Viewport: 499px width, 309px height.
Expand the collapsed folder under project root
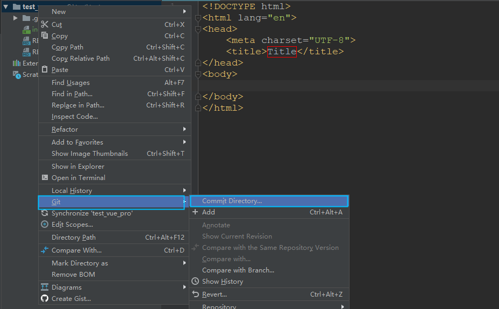pos(16,18)
